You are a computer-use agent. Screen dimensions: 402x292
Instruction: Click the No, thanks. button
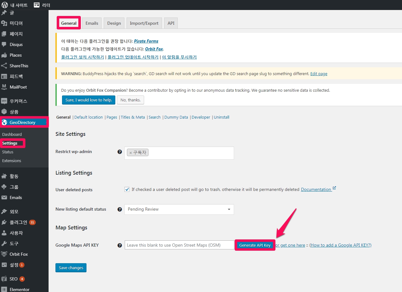130,100
